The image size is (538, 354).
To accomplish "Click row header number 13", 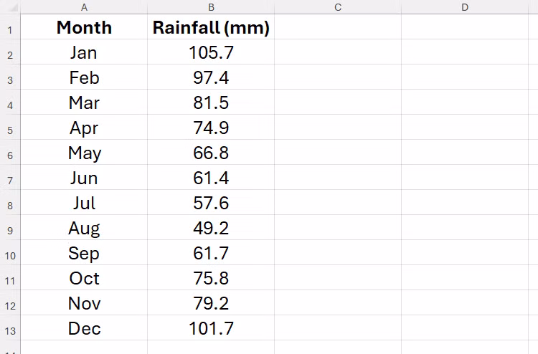I will [10, 330].
